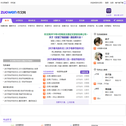Expand more links for 同步单元作文 section

pos(40,87)
